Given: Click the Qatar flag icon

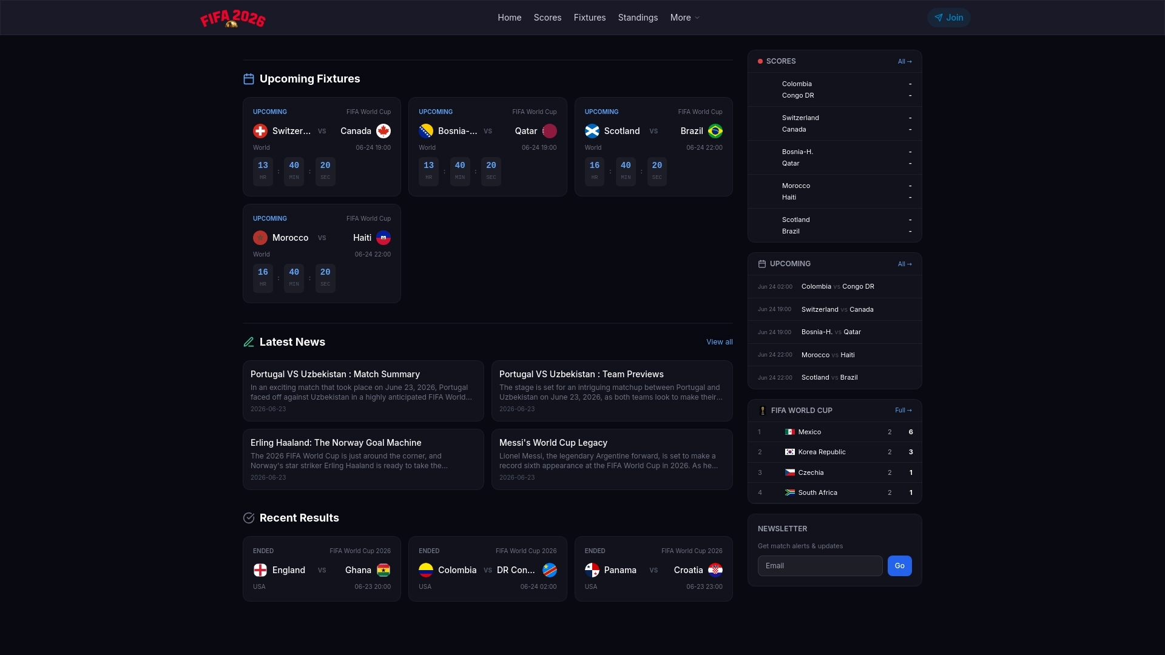Looking at the screenshot, I should click(x=550, y=131).
